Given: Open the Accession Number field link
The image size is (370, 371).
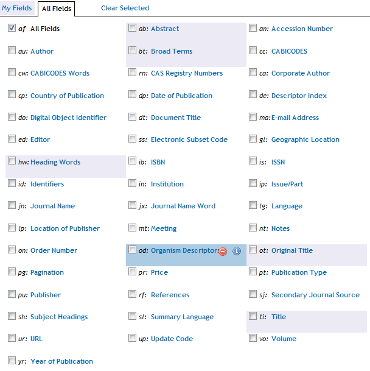Looking at the screenshot, I should click(x=302, y=29).
